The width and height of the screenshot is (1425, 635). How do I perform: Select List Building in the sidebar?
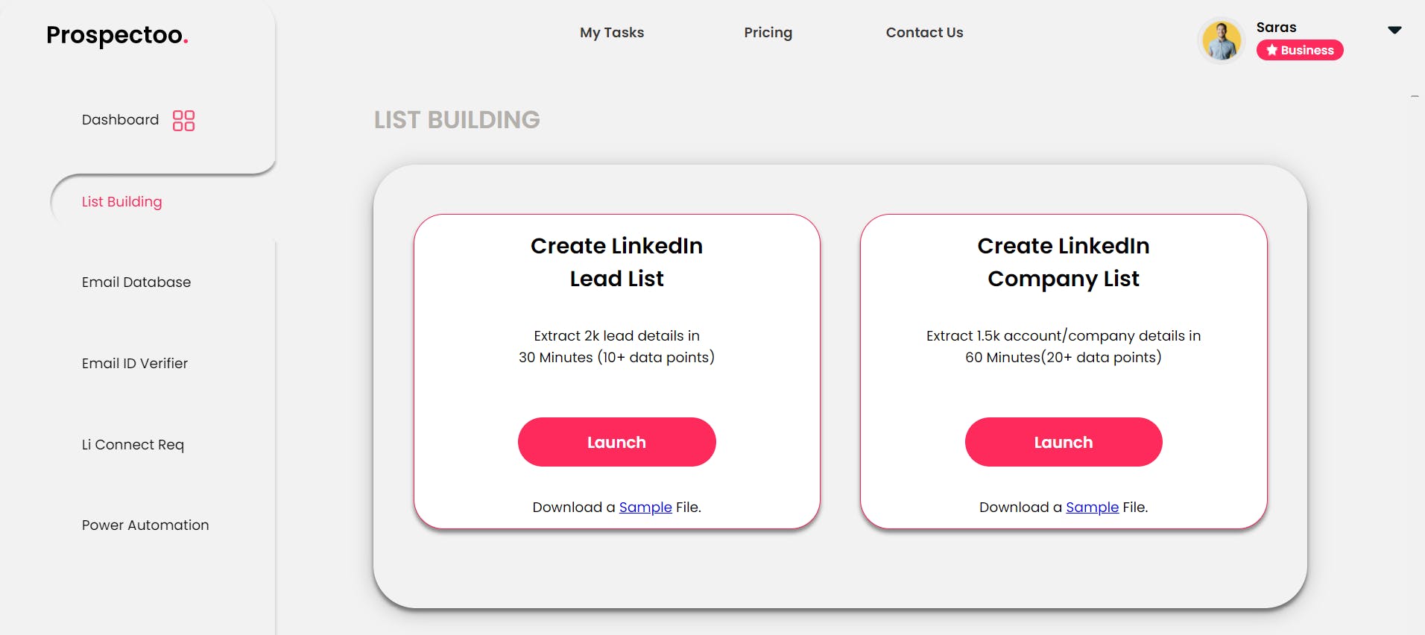coord(122,202)
